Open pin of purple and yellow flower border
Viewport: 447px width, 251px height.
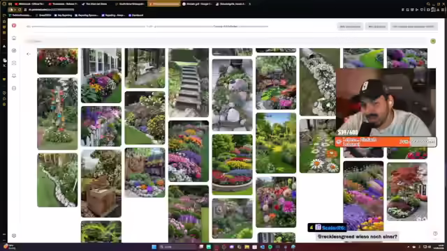tap(363, 197)
